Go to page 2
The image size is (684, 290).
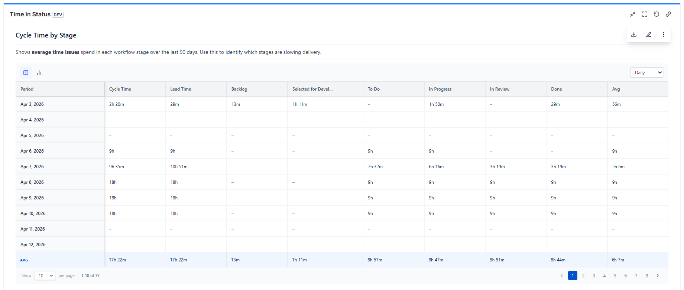[583, 276]
